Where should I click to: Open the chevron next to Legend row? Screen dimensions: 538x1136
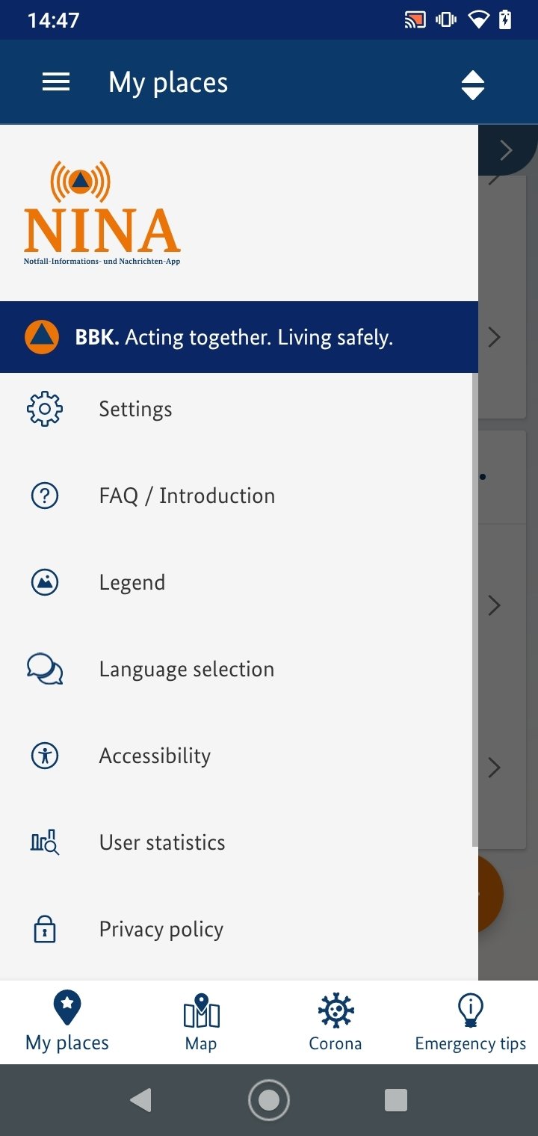[x=494, y=605]
